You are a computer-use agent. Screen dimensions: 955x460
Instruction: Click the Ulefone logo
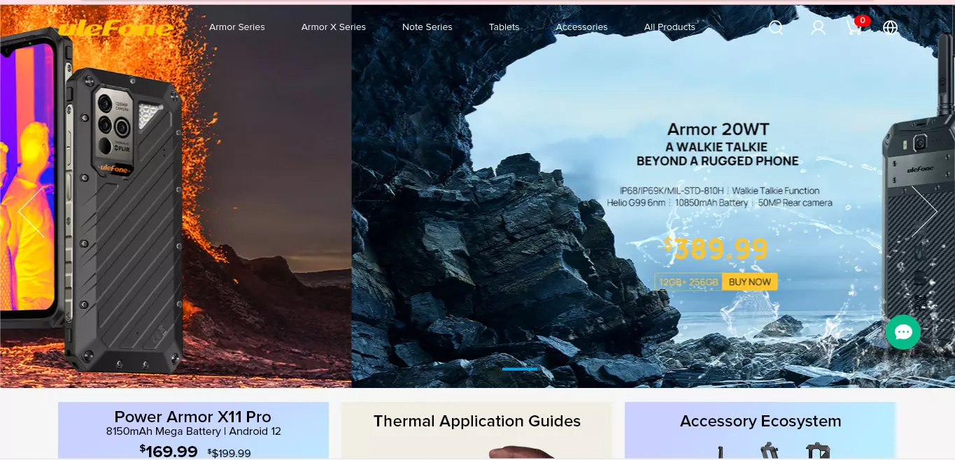tap(115, 28)
